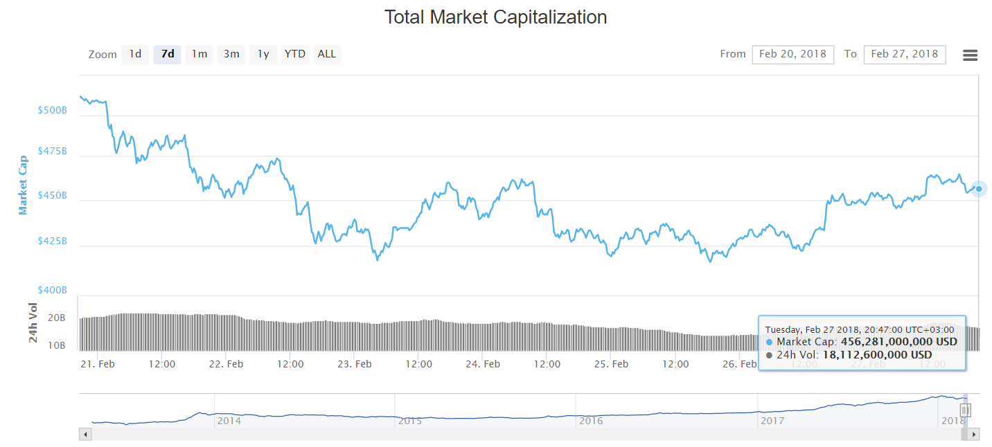Click the From date field showing Feb 20, 2018
992x447 pixels.
[x=792, y=54]
